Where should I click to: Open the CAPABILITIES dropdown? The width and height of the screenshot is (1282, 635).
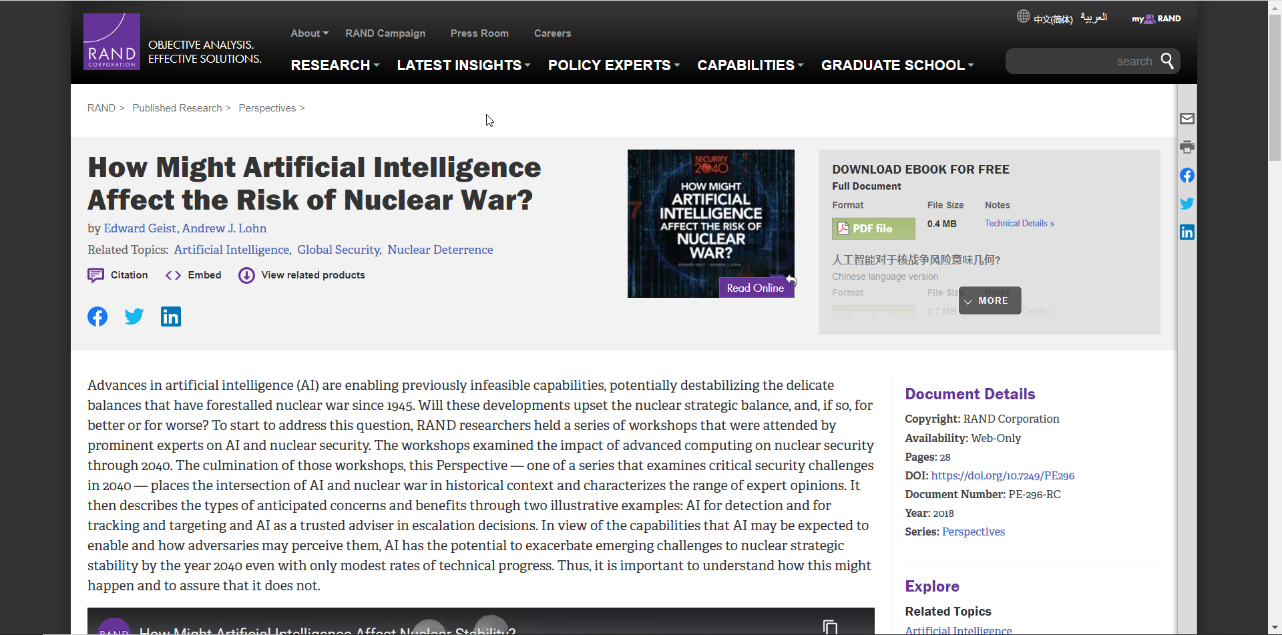[750, 65]
